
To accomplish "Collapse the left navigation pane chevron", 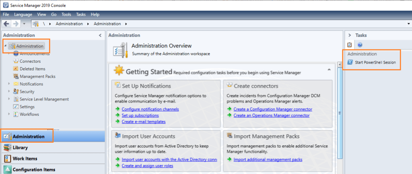I will [100, 35].
